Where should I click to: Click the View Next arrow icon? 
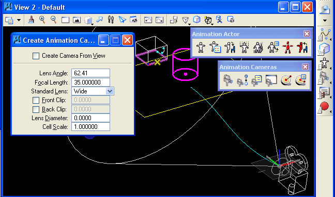coord(159,20)
